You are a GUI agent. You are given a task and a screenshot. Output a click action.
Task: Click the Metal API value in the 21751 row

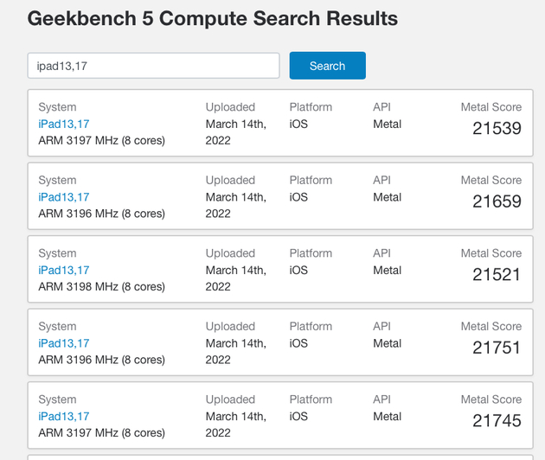pos(387,343)
